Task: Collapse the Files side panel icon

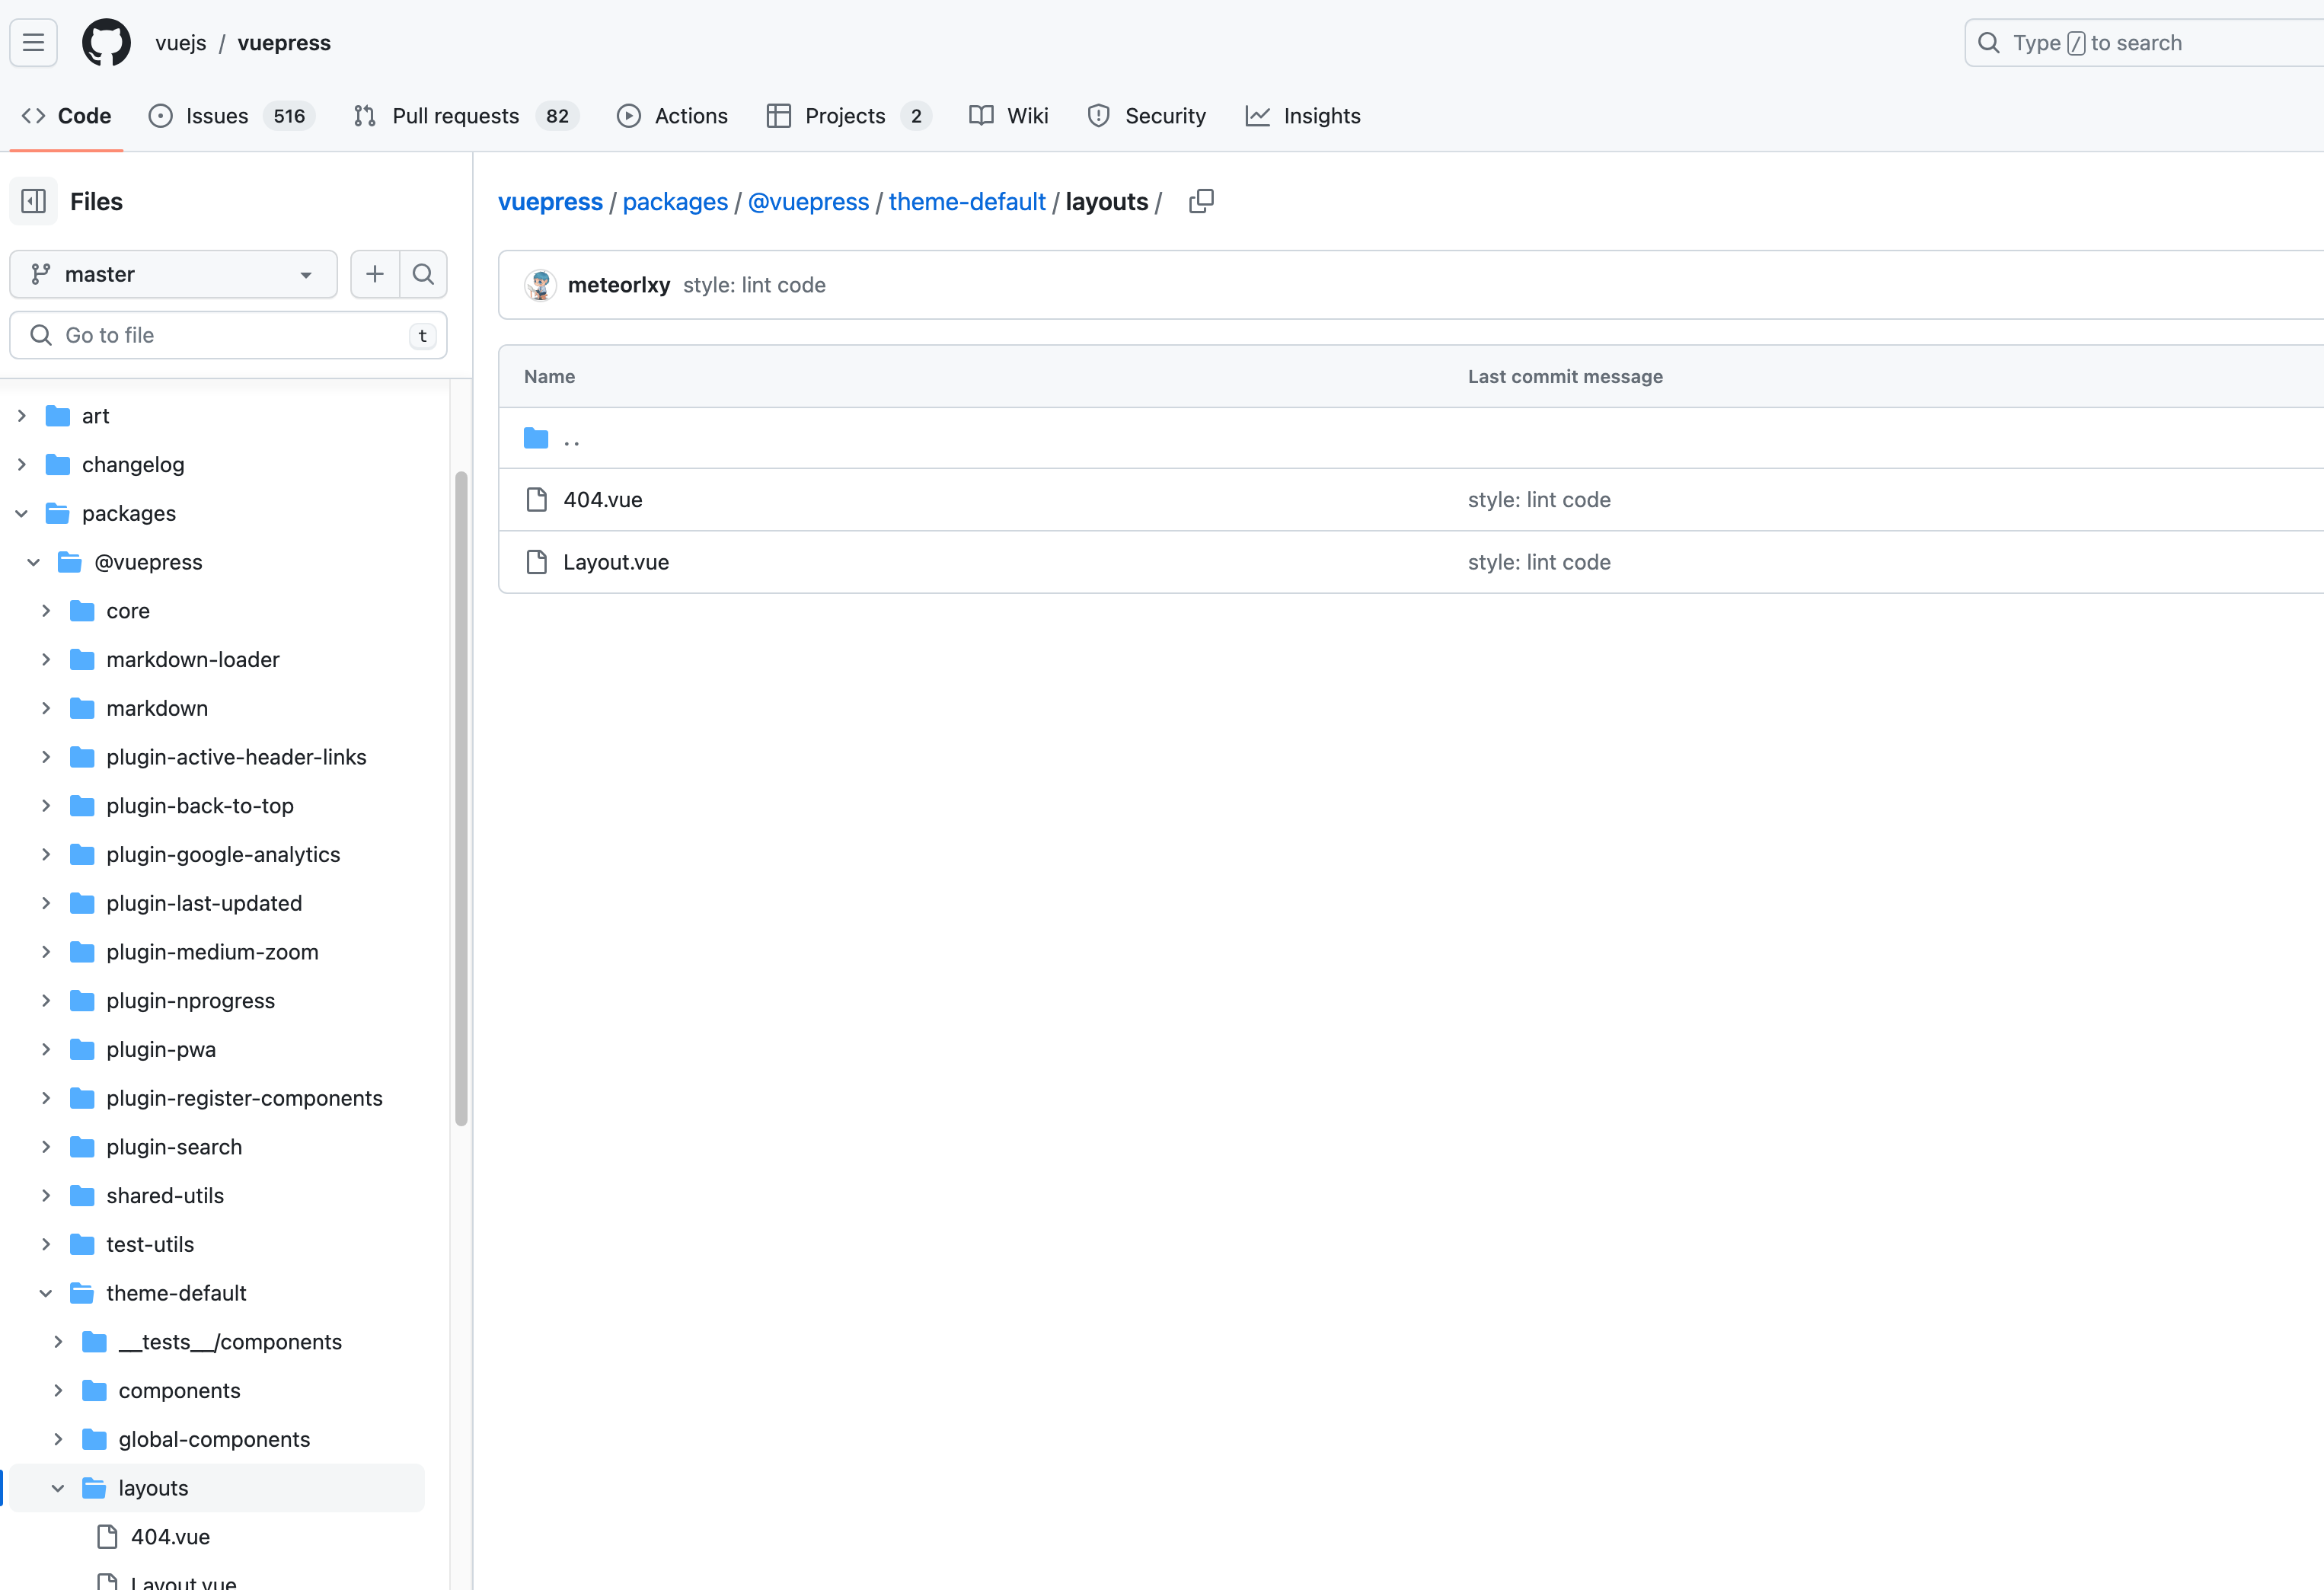Action: (33, 201)
